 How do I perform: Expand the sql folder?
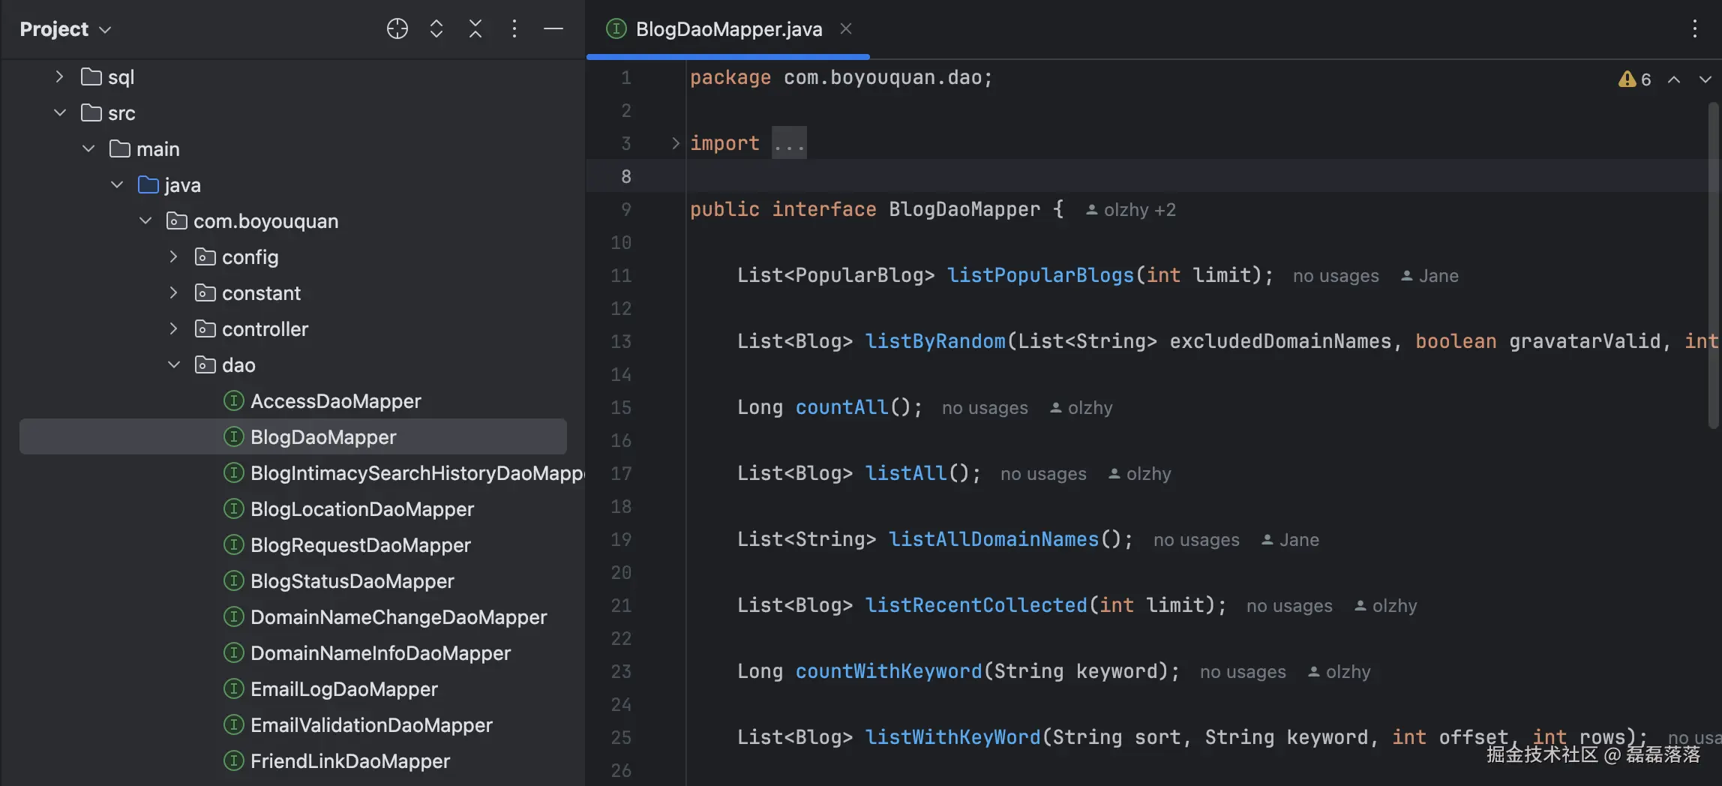[x=60, y=77]
